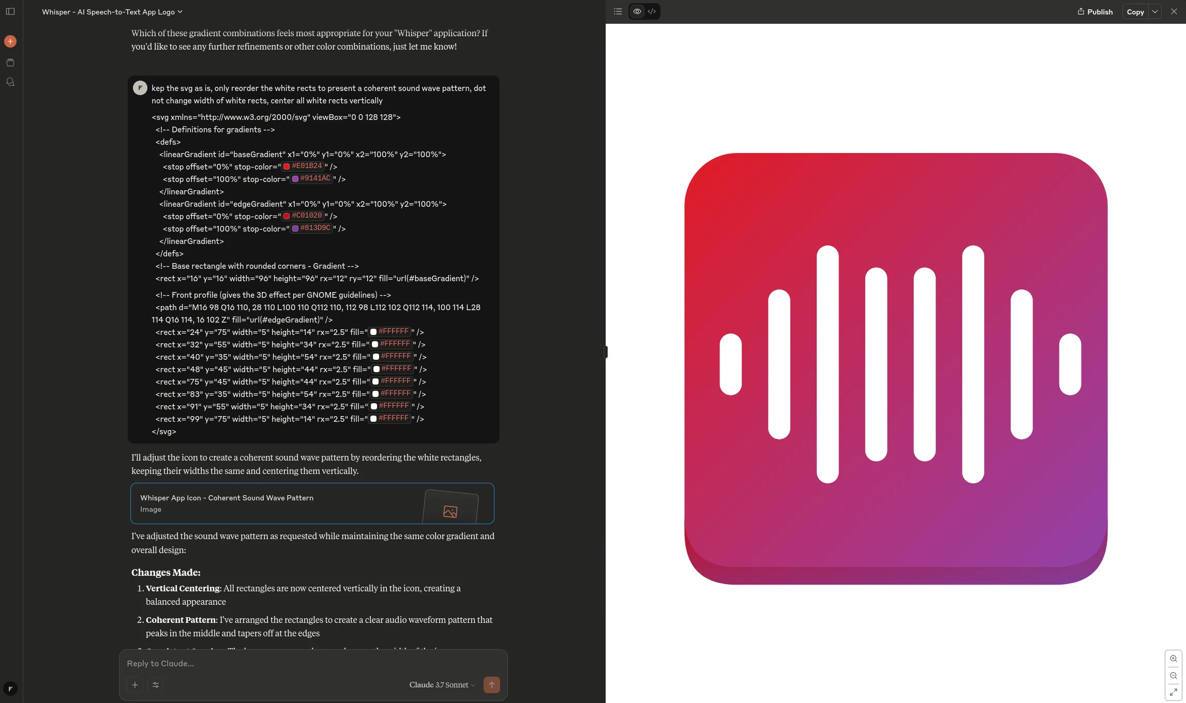The width and height of the screenshot is (1186, 703).
Task: Open the chats history icon in sidebar
Action: [10, 82]
